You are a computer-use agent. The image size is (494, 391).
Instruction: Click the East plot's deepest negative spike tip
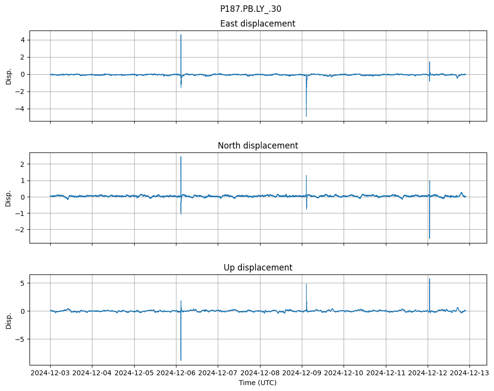coord(306,116)
